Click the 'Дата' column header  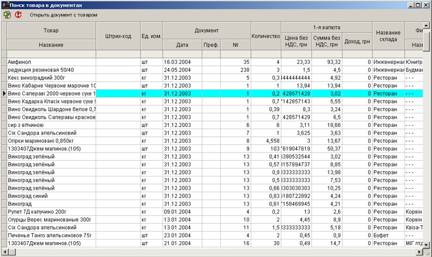pyautogui.click(x=182, y=44)
